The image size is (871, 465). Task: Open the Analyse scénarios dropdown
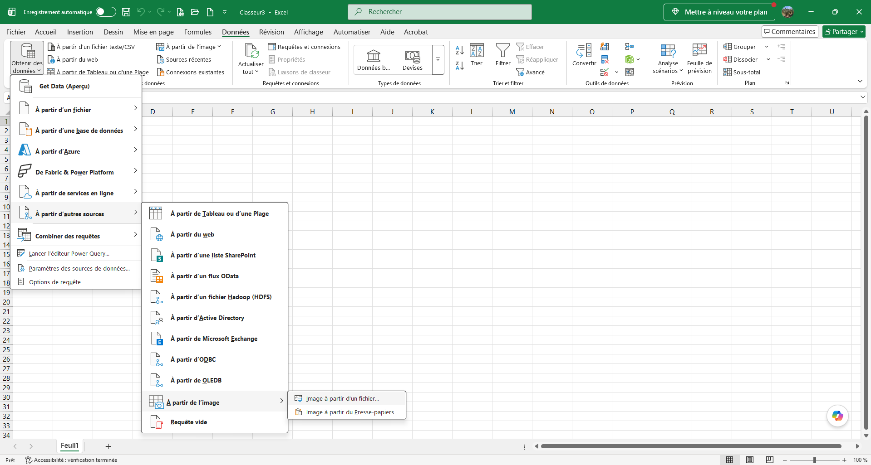click(x=668, y=59)
